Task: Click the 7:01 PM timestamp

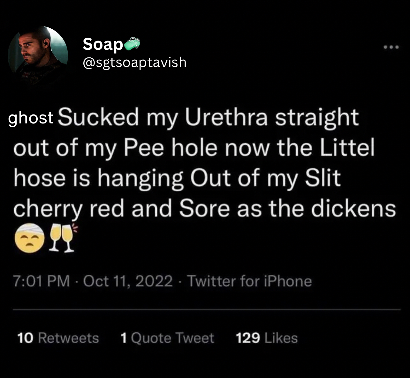Action: tap(42, 281)
